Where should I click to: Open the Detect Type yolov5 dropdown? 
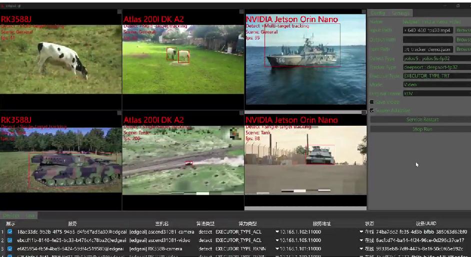click(x=436, y=58)
